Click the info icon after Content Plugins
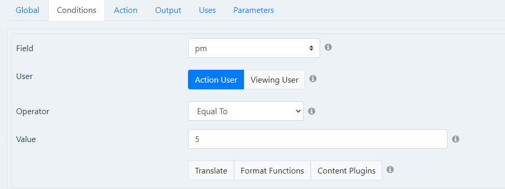The height and width of the screenshot is (189, 505). point(390,169)
